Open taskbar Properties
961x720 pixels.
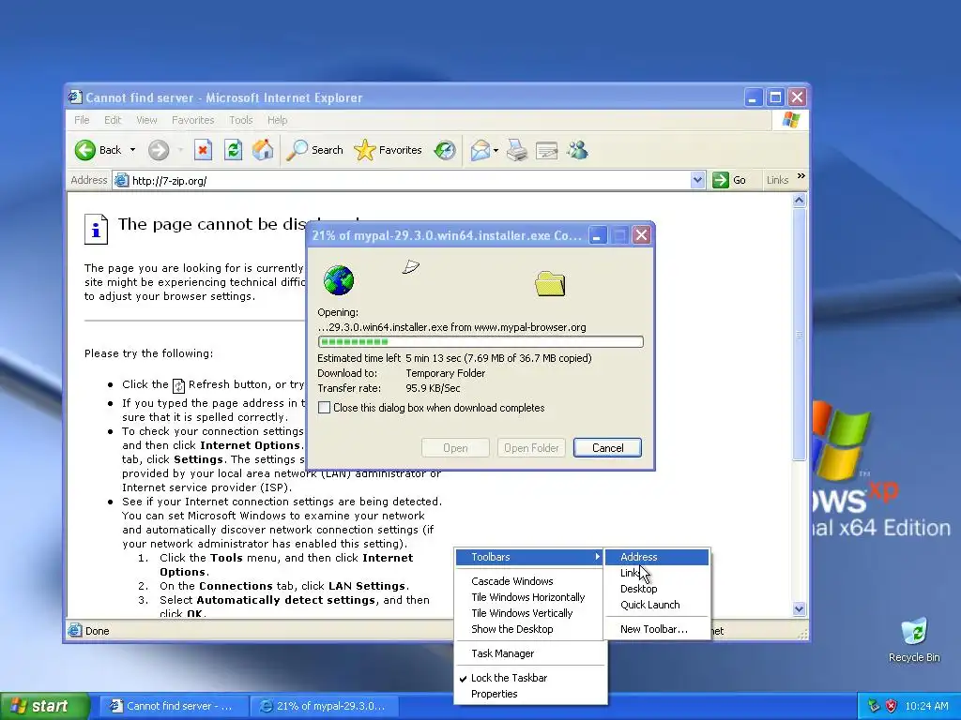(x=531, y=695)
